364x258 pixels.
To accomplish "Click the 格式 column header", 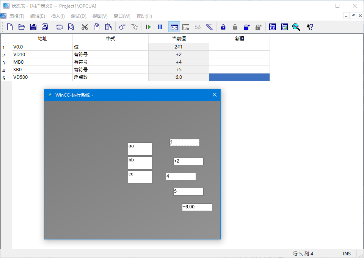I will click(110, 39).
